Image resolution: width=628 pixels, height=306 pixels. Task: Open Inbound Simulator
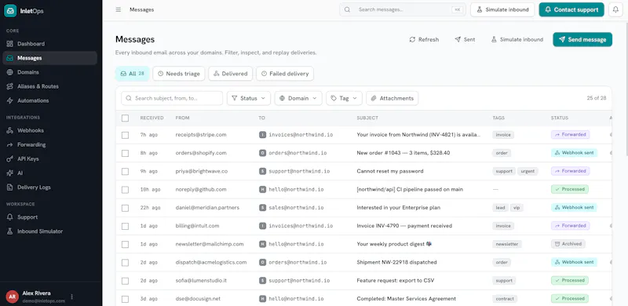tap(49, 231)
